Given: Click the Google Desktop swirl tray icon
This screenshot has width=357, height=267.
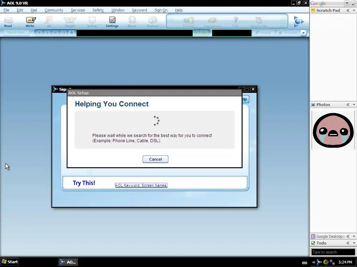Looking at the screenshot, I should point(326,262).
